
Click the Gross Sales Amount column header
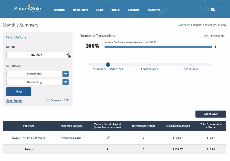178,126
